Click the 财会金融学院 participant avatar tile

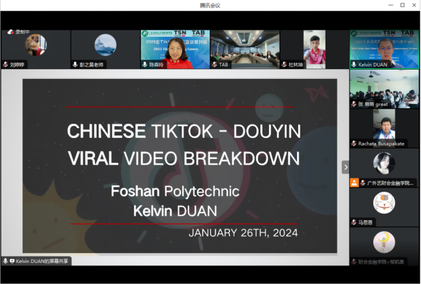coord(384,242)
